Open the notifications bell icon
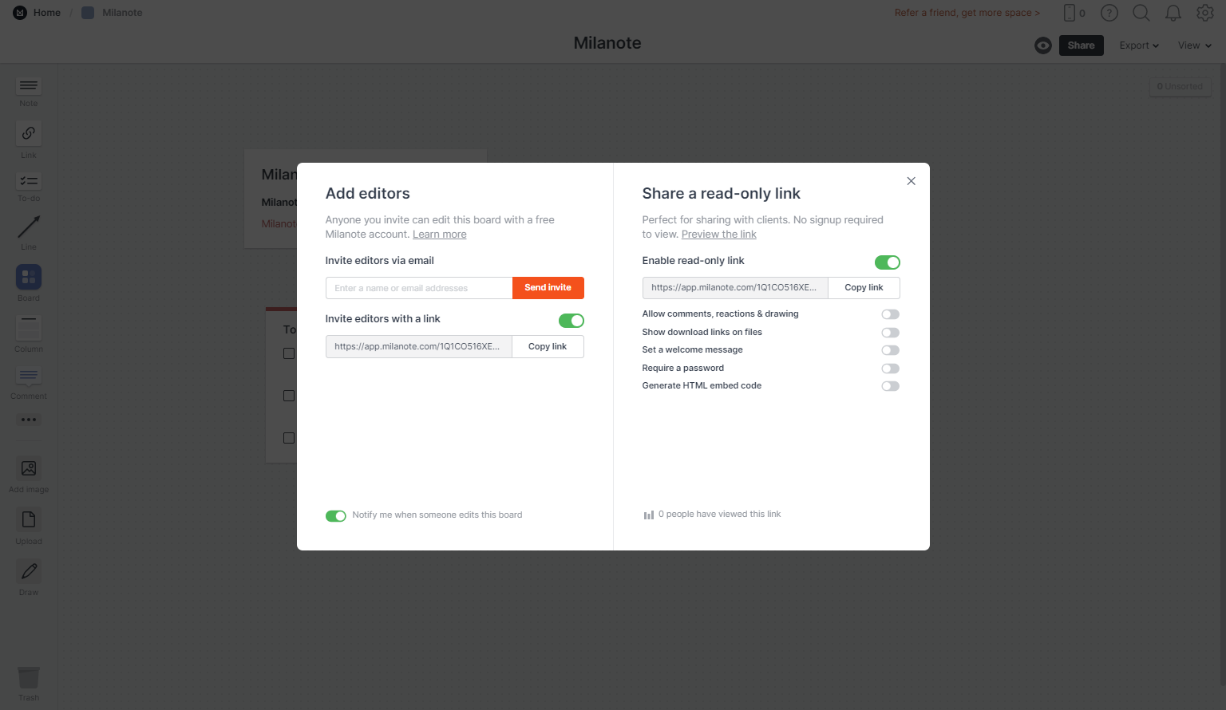This screenshot has height=710, width=1226. [x=1173, y=13]
